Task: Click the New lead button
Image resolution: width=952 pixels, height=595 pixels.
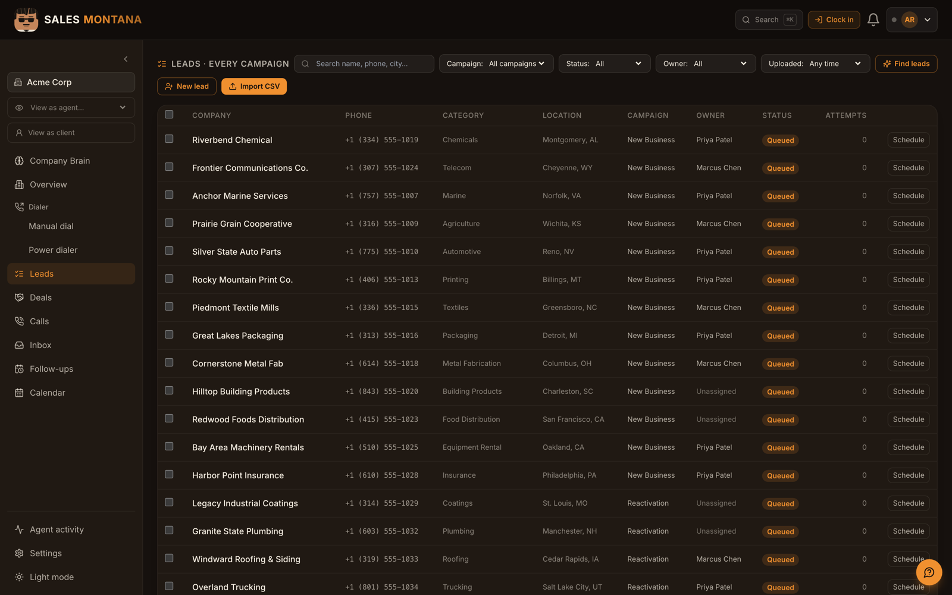Action: [x=187, y=86]
